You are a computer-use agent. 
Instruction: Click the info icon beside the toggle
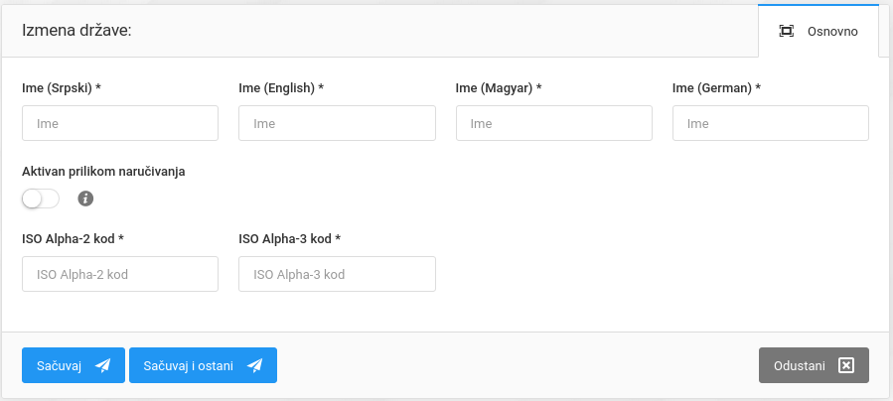pyautogui.click(x=85, y=200)
